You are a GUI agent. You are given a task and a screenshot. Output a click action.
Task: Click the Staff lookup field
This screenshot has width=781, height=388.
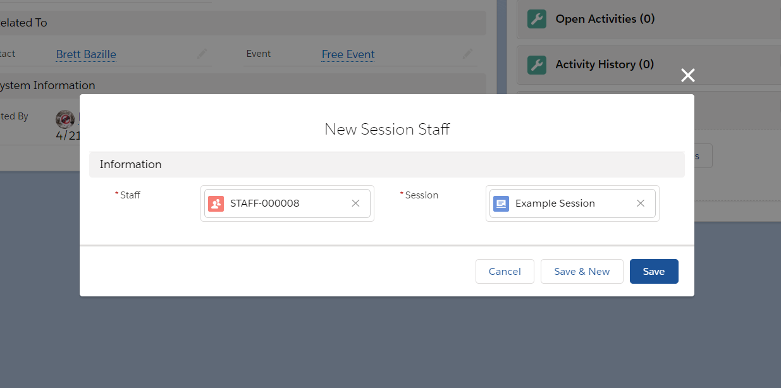click(x=287, y=203)
